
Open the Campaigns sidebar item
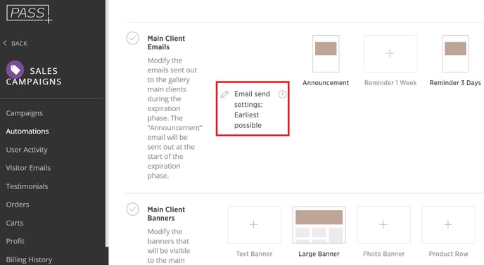click(x=25, y=113)
